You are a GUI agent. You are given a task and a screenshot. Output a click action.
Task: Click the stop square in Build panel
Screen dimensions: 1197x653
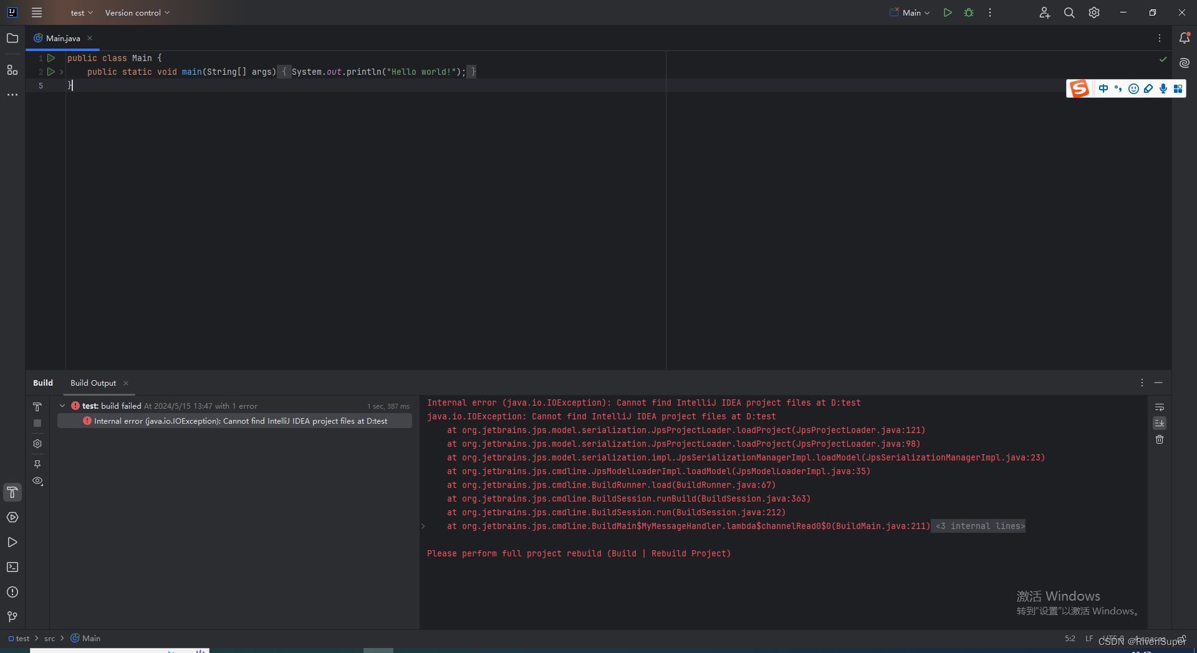click(37, 423)
